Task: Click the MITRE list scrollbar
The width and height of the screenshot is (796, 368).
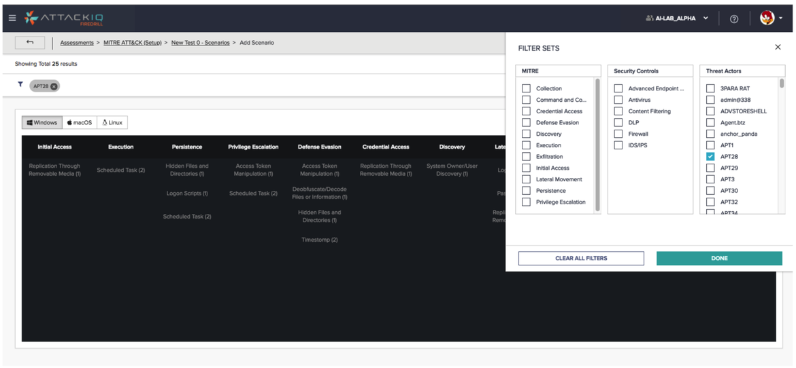Action: (x=598, y=143)
